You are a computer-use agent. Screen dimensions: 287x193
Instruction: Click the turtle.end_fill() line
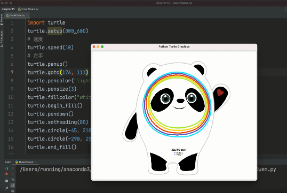coord(52,147)
